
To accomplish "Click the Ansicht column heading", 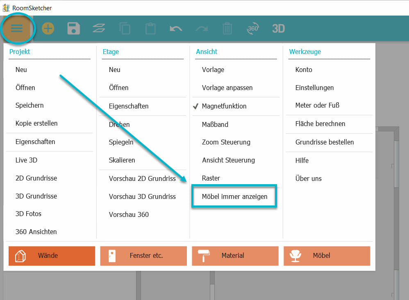I will click(x=206, y=52).
